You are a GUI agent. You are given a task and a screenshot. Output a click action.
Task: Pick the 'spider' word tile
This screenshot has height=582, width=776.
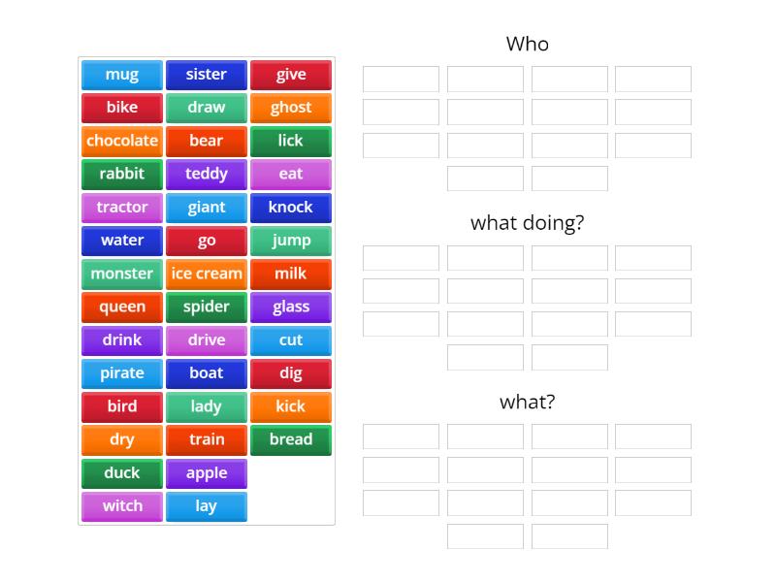[207, 307]
